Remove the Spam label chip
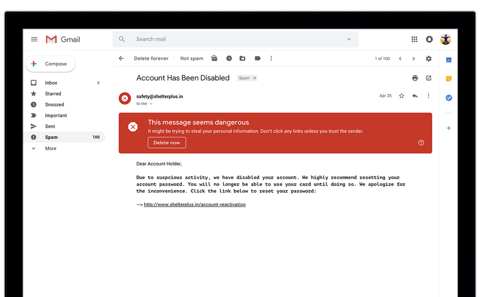This screenshot has height=297, width=482. point(254,78)
